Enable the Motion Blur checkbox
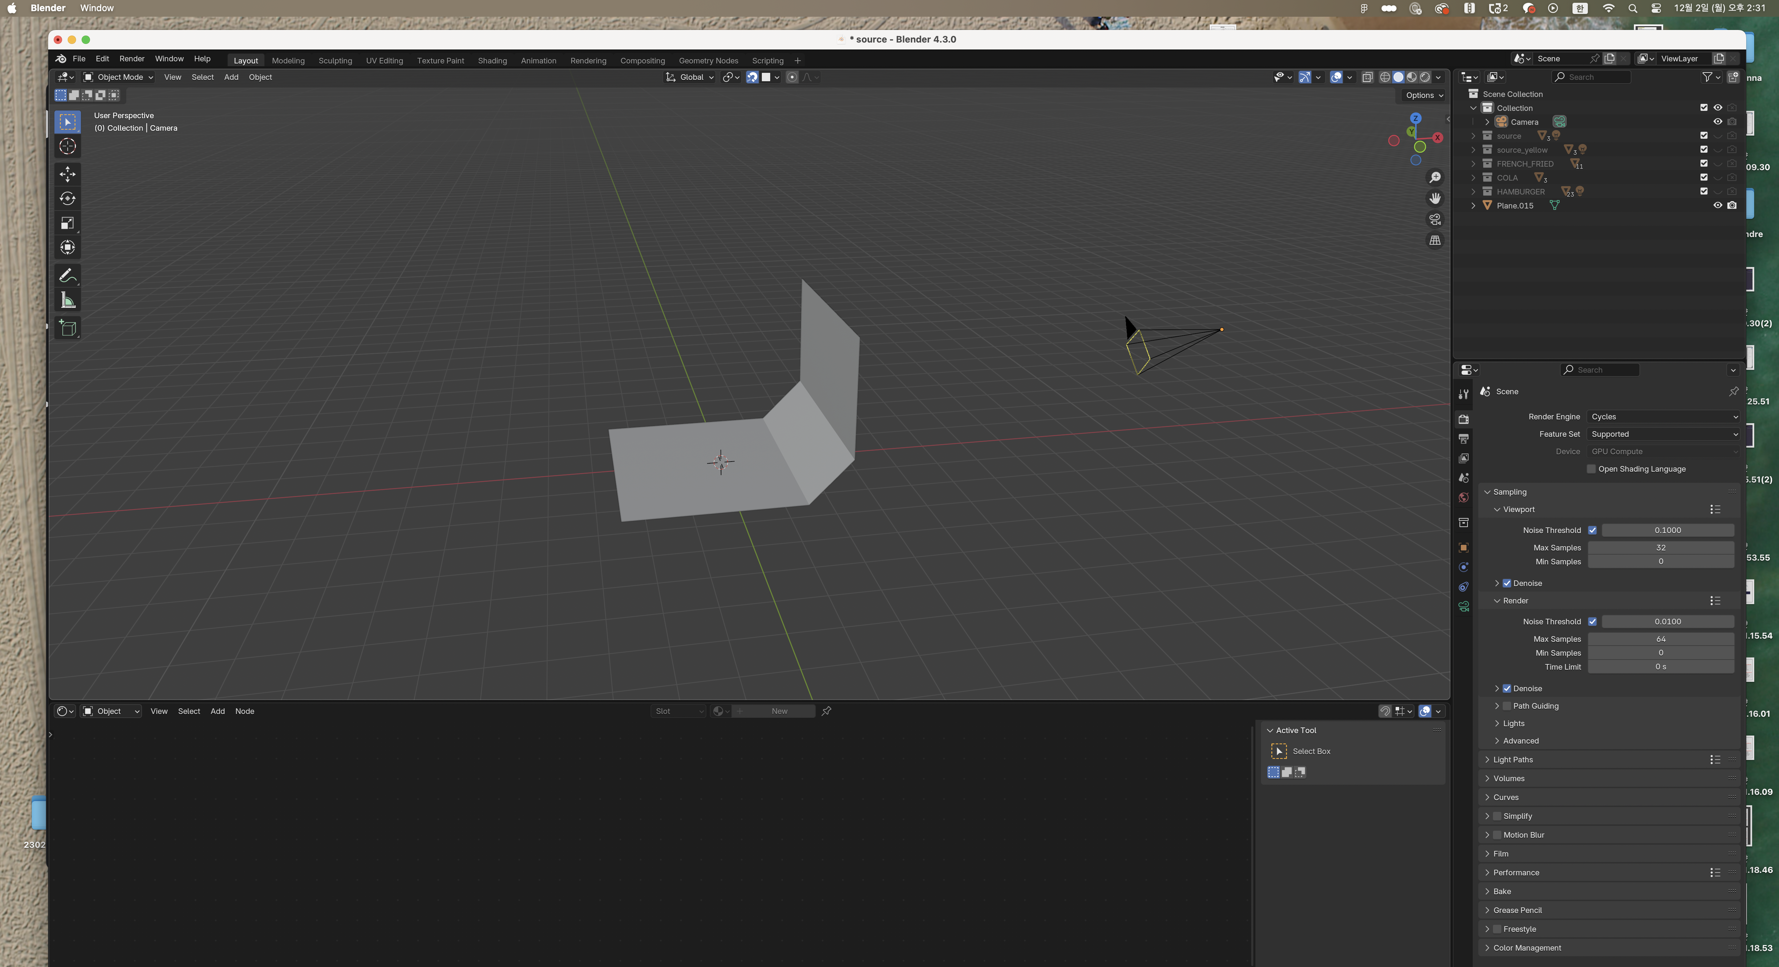This screenshot has height=967, width=1779. [x=1497, y=835]
